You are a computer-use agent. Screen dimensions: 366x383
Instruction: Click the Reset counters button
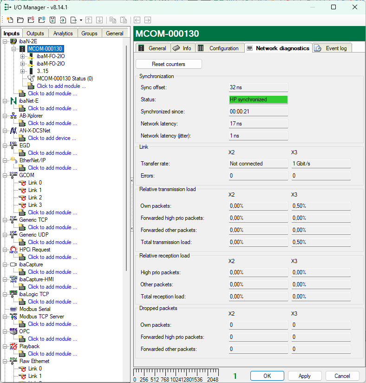click(x=169, y=64)
